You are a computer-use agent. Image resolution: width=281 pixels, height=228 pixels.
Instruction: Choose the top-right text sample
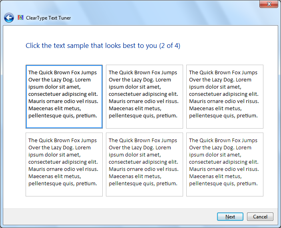point(225,97)
